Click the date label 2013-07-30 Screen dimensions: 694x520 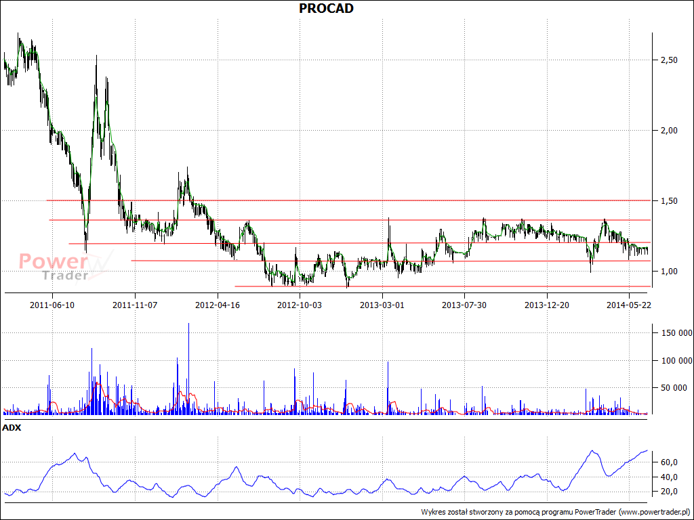click(x=464, y=305)
